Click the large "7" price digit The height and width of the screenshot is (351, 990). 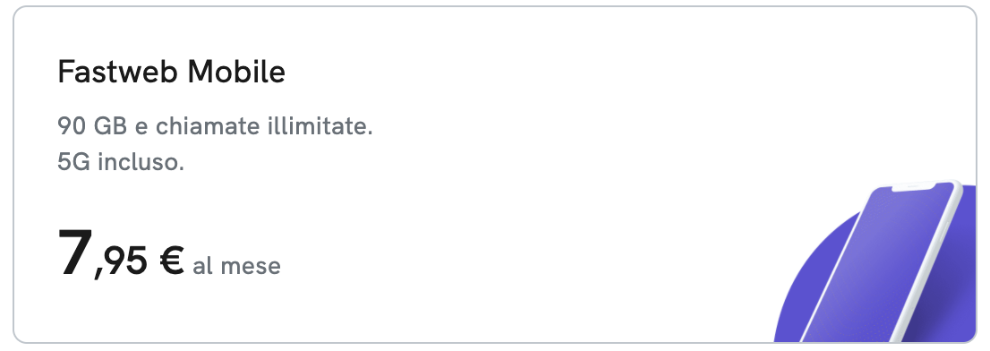76,253
